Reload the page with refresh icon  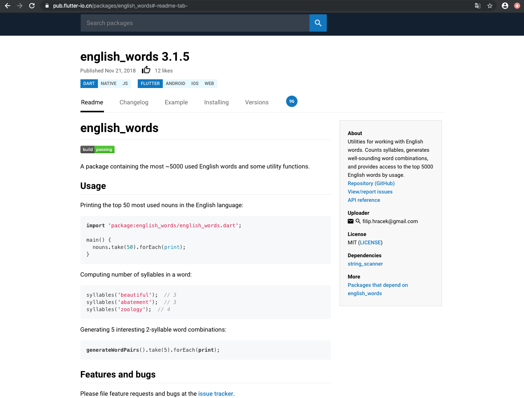[32, 6]
